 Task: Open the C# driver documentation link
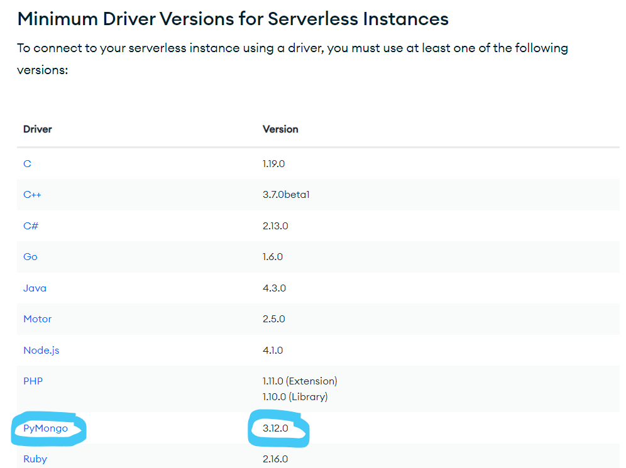coord(31,226)
